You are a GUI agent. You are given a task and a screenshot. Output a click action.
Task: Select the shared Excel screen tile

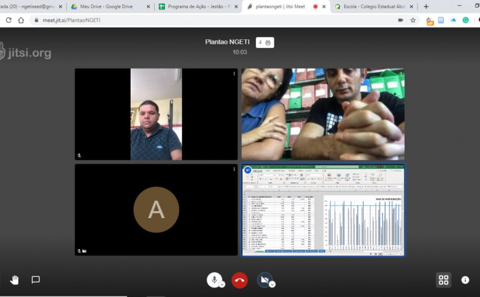tap(323, 210)
